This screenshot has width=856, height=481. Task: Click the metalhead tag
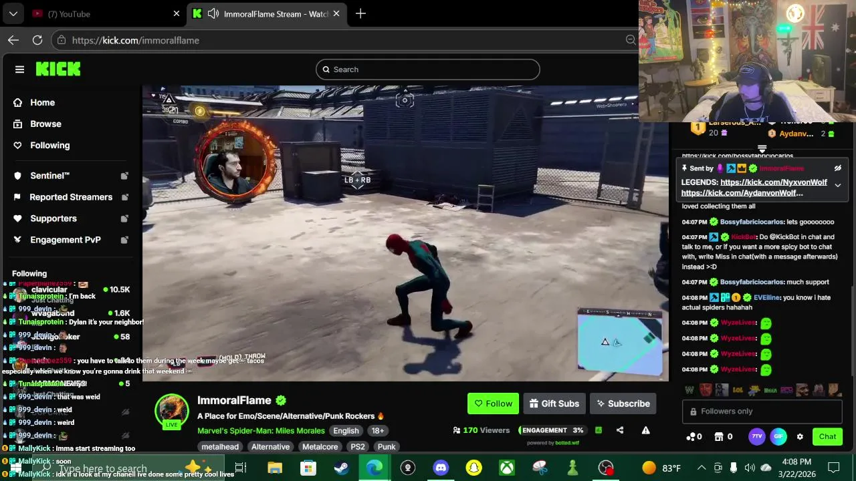tap(220, 447)
